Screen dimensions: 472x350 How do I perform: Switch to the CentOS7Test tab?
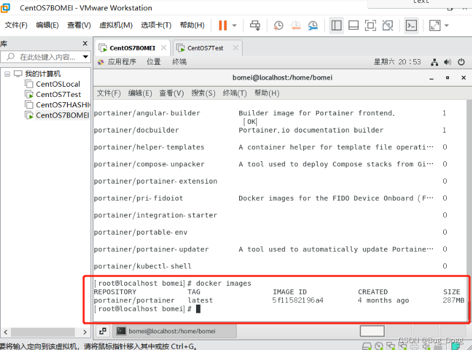pos(205,48)
